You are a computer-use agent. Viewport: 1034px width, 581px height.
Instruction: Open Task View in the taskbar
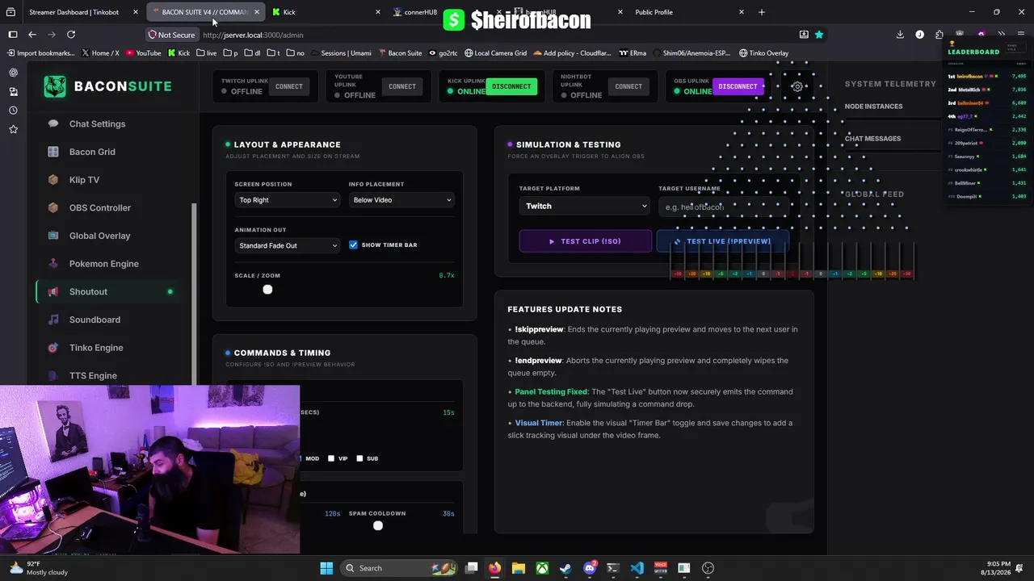471,568
